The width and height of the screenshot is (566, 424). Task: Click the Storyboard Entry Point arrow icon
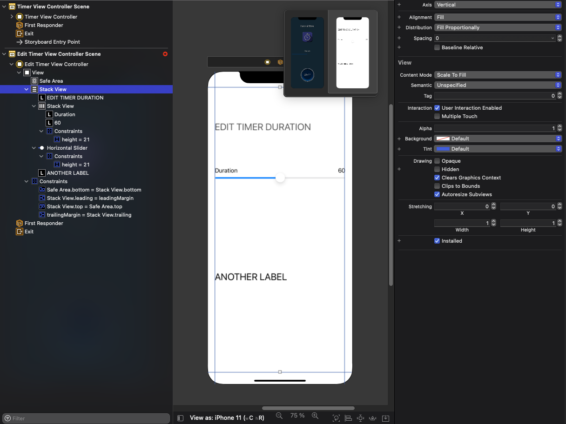point(20,42)
